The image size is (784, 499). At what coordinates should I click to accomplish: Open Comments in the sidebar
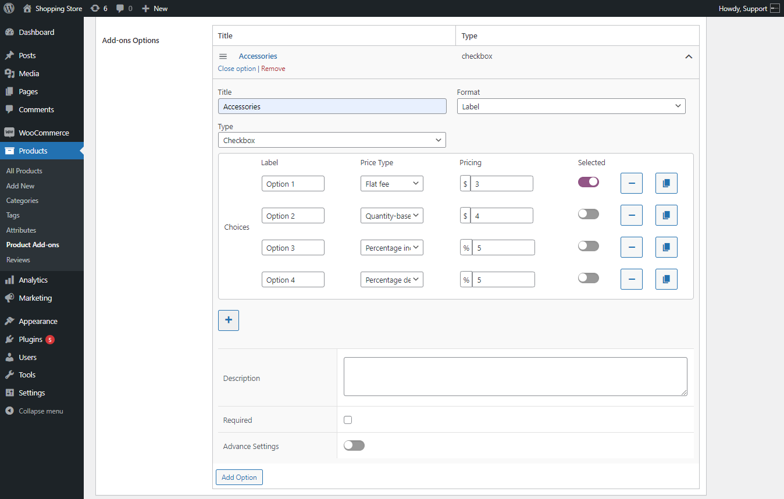(42, 110)
